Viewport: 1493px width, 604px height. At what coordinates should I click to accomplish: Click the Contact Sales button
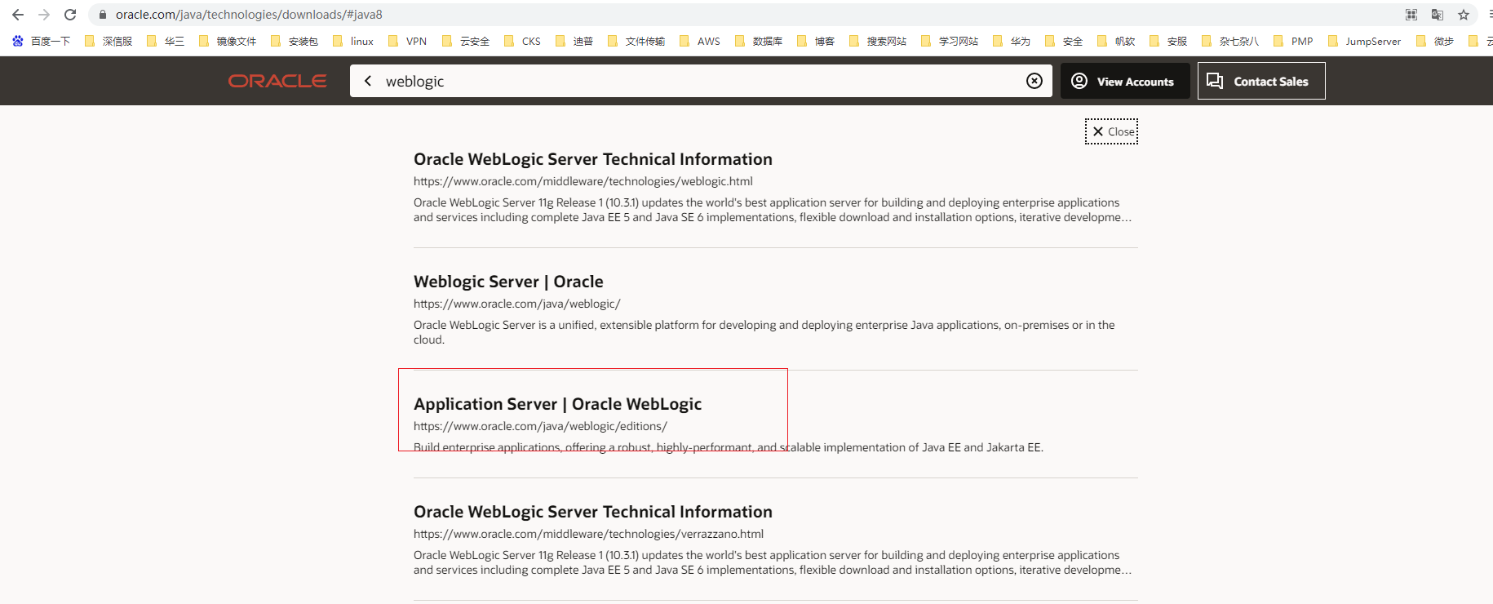point(1261,81)
